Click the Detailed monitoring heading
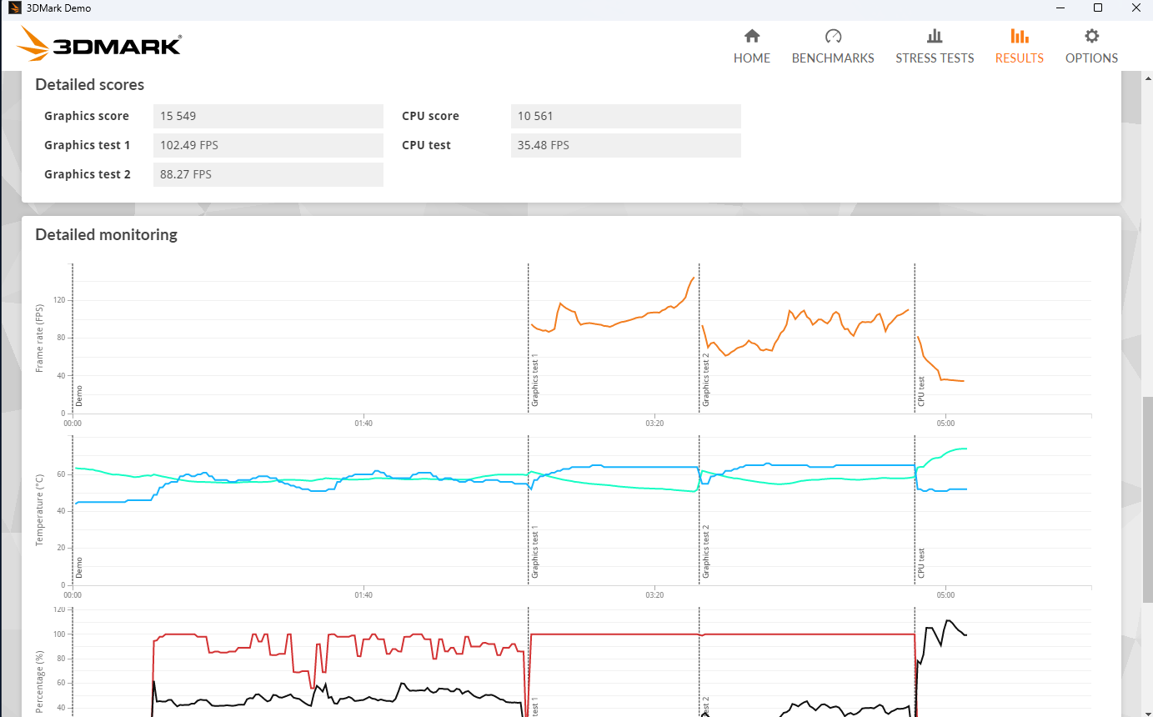Screen dimensions: 1153x717 point(107,234)
